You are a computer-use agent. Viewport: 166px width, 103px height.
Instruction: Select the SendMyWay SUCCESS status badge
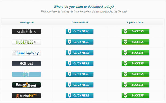click(x=135, y=53)
